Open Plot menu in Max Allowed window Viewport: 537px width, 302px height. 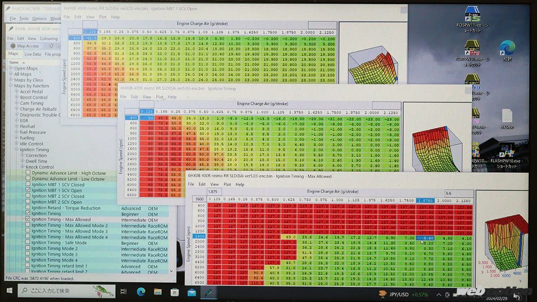pos(227,184)
